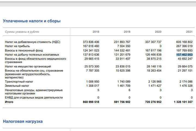Click the pension fund 2021 value 197 769 693
The image size is (196, 131).
click(x=184, y=50)
